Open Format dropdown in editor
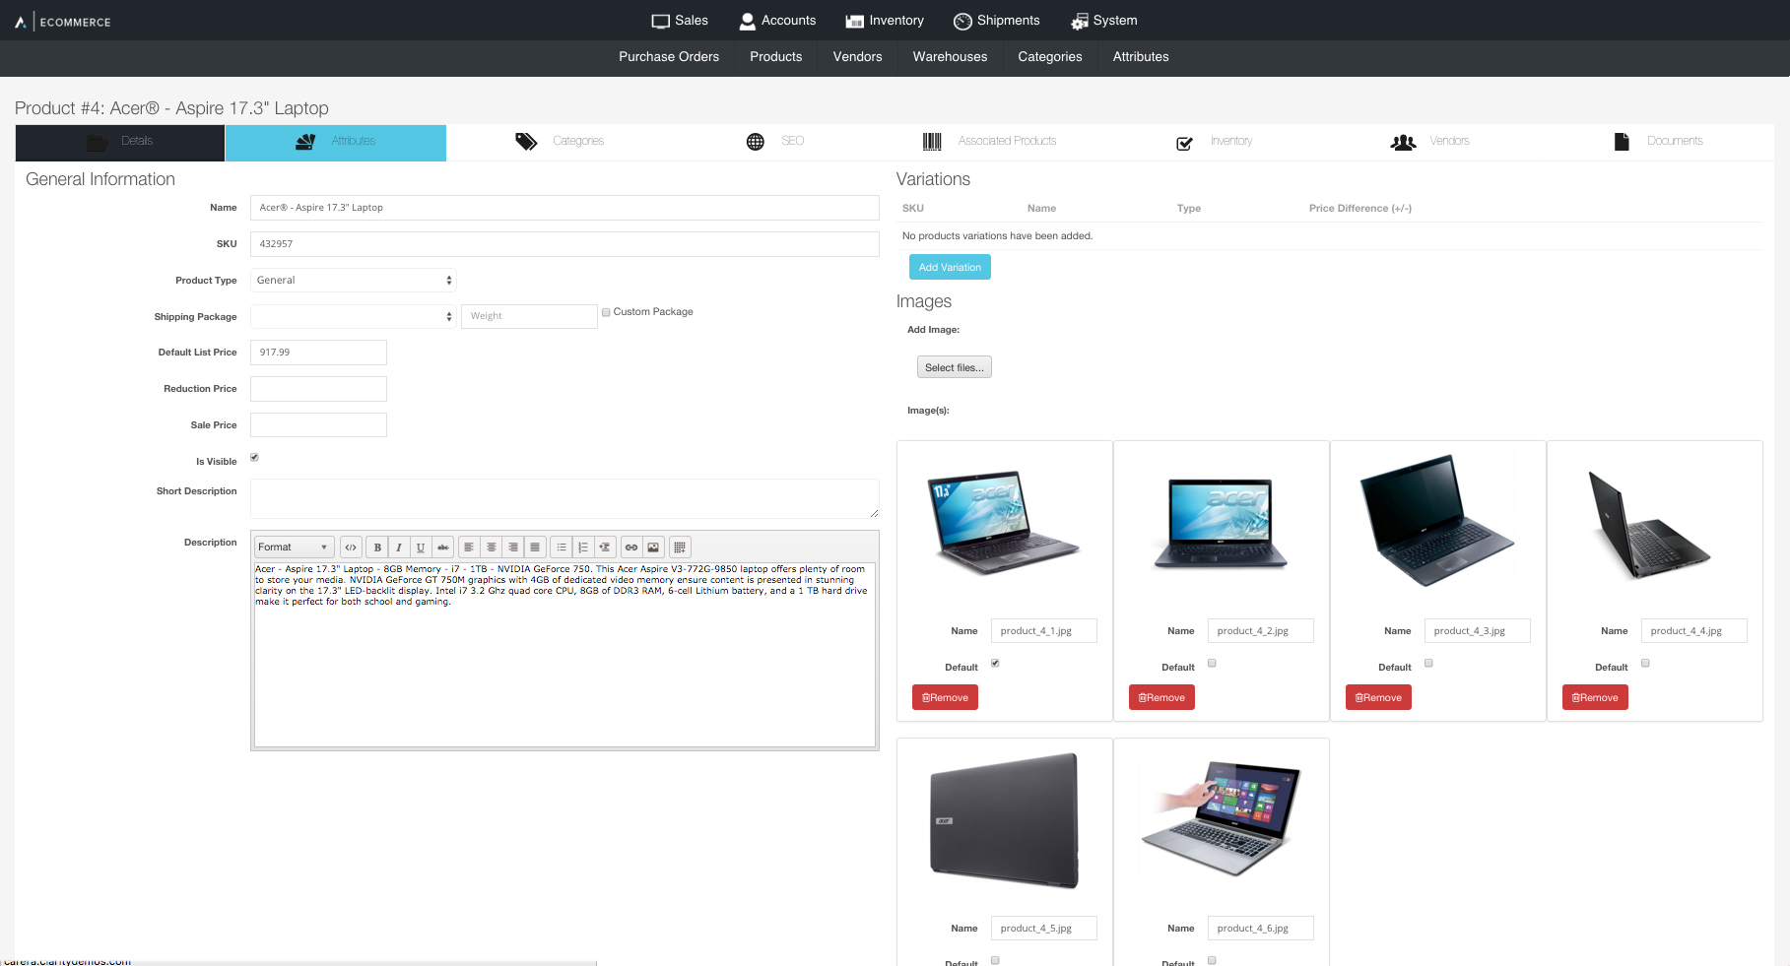Viewport: 1790px width, 966px height. pos(294,547)
